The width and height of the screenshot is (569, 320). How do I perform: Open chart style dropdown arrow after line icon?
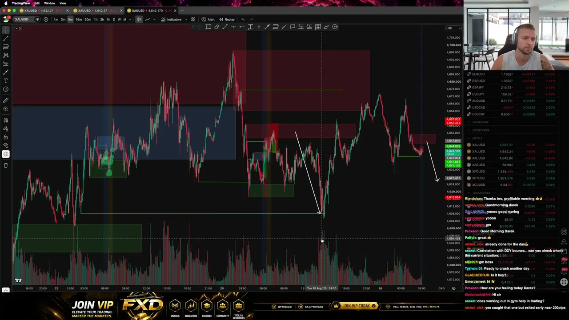click(154, 20)
